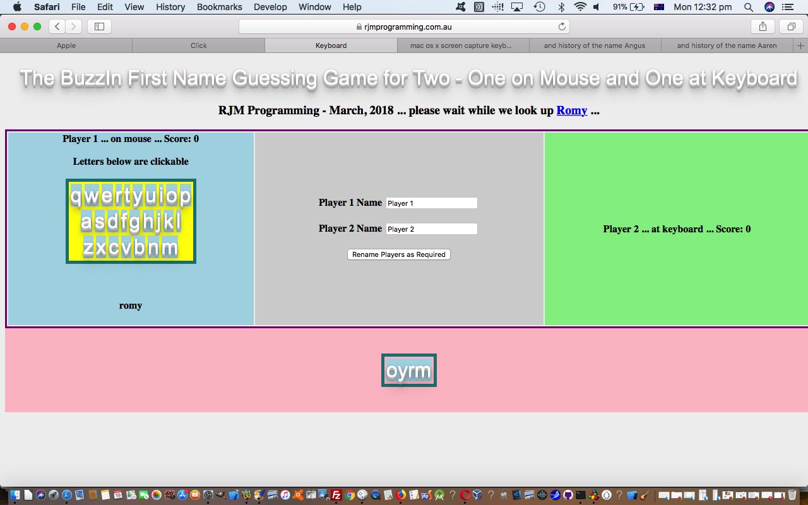The height and width of the screenshot is (505, 808).
Task: Click into Player 1 Name field
Action: 431,203
